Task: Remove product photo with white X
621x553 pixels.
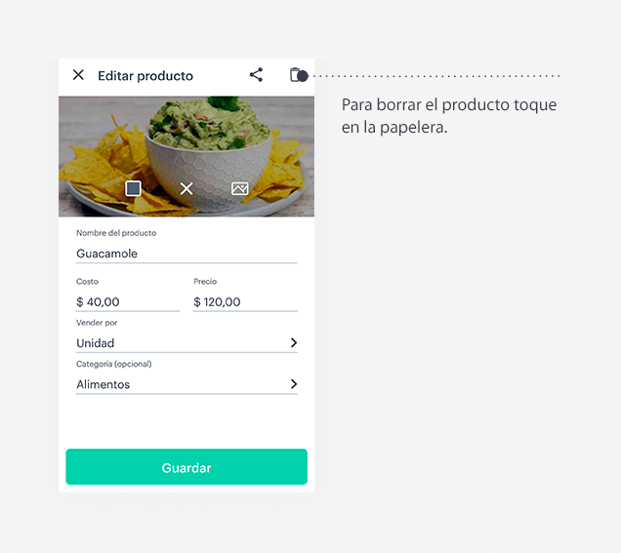Action: (186, 188)
